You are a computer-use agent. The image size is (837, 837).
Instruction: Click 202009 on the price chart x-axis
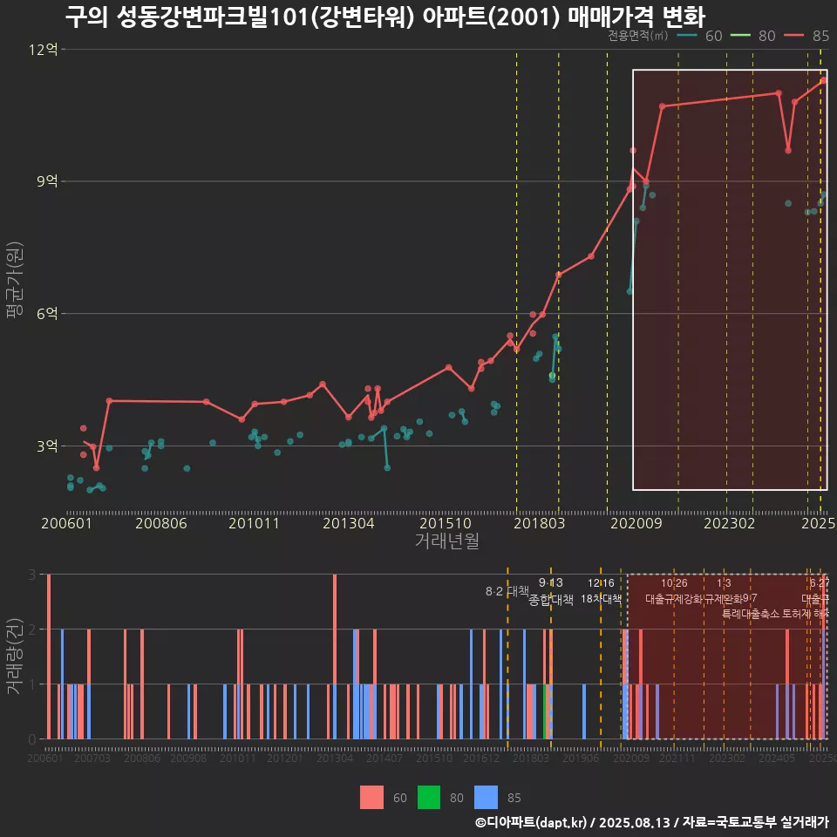[636, 523]
